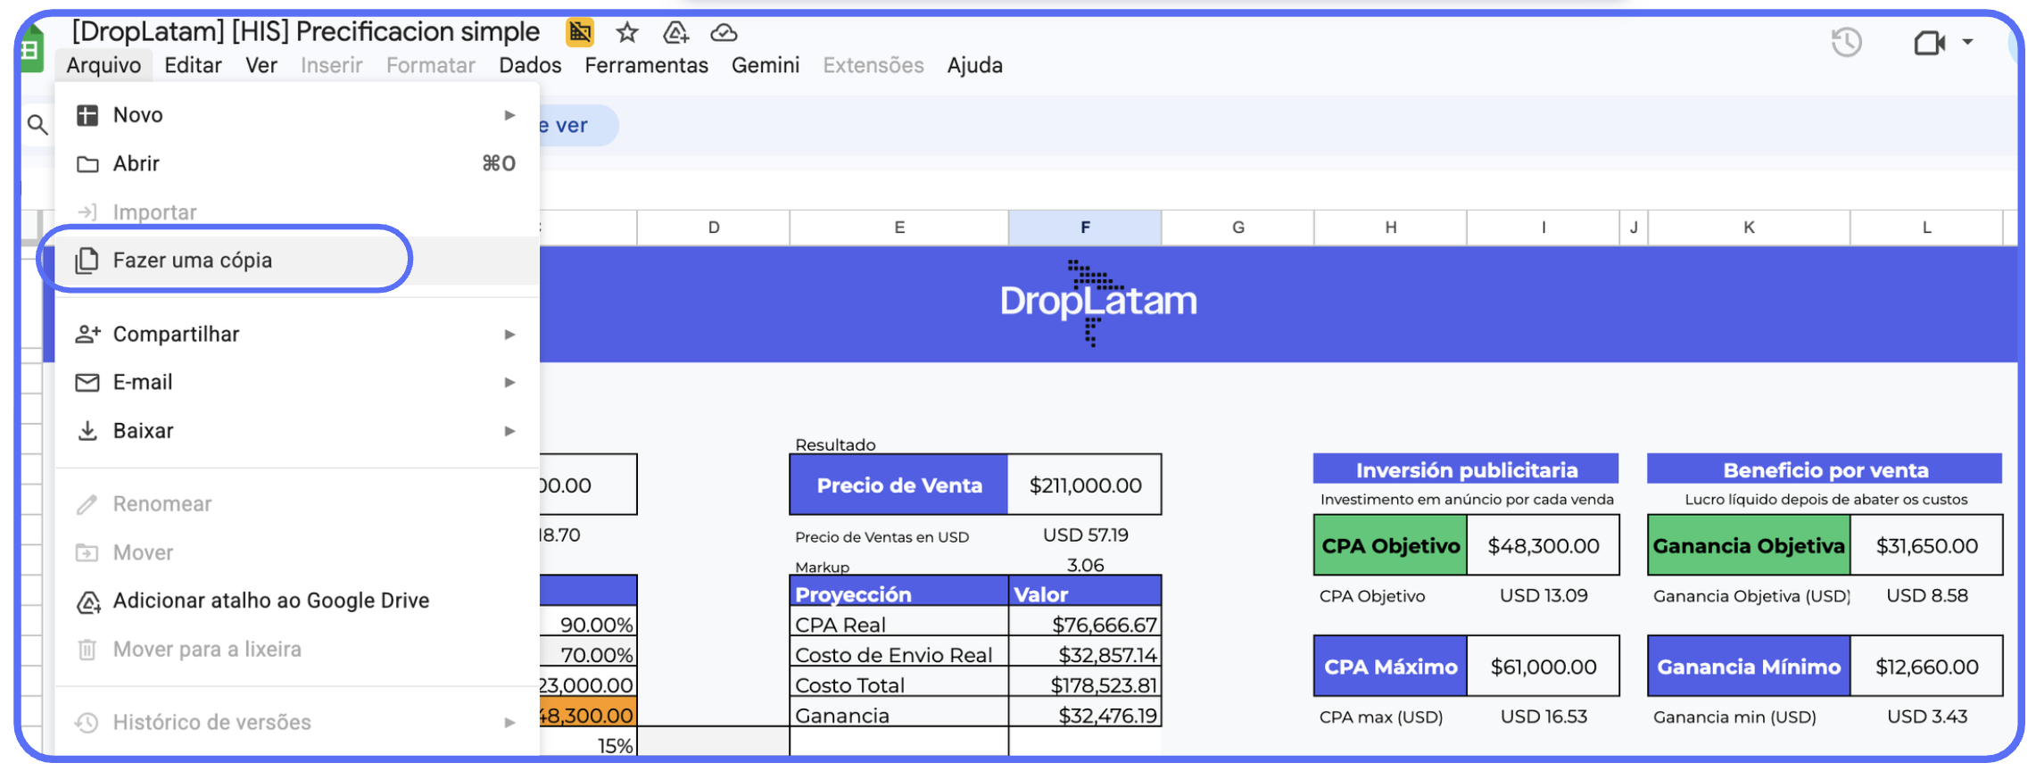Screen dimensions: 2036x771
Task: Expand the video call options arrow
Action: click(1967, 42)
